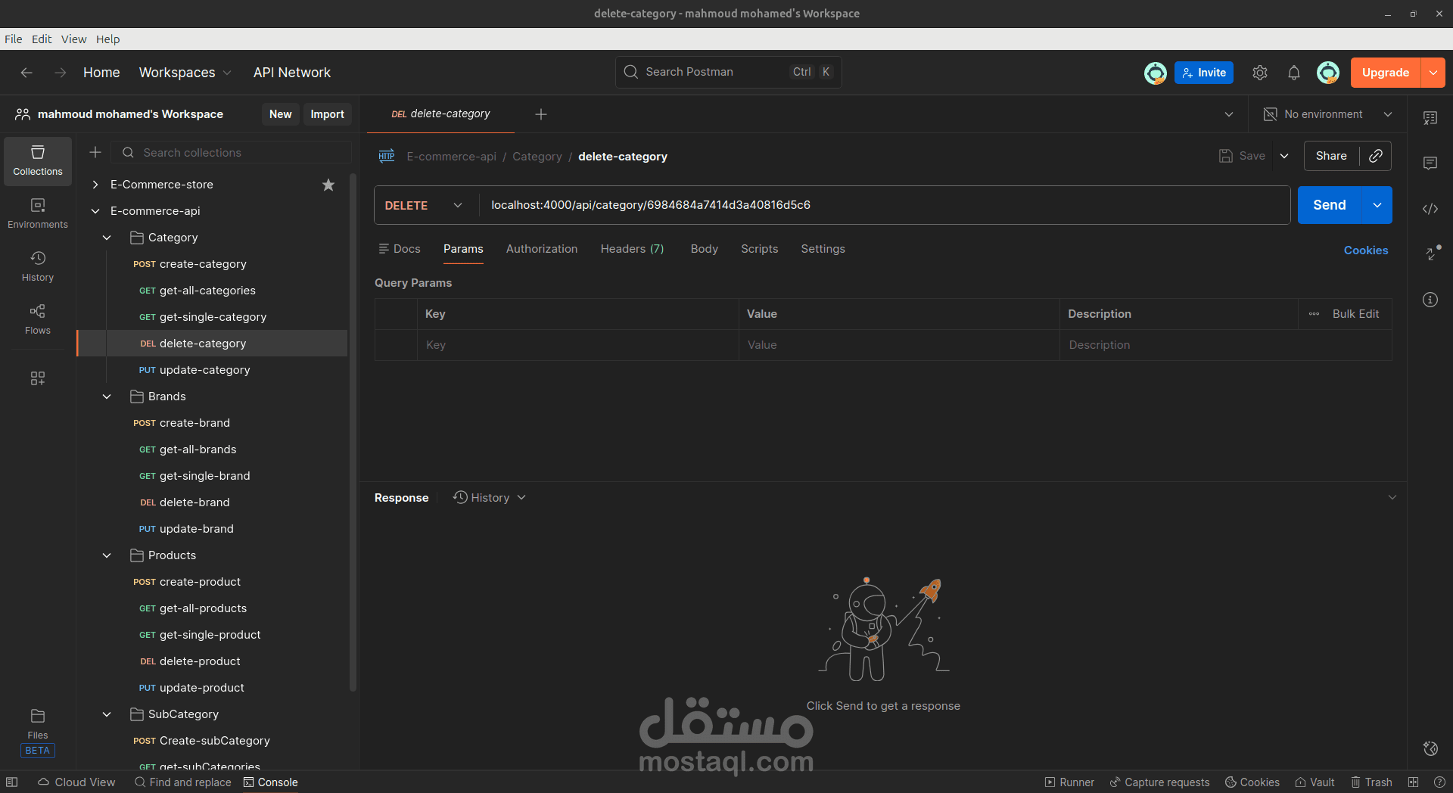Expand the No environment selector
The image size is (1453, 793).
(1389, 114)
